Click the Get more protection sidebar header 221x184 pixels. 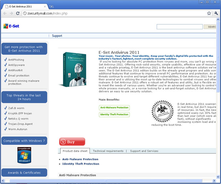point(24,49)
